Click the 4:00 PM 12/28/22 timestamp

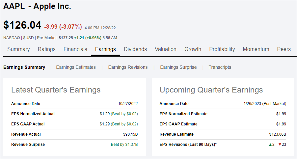(100, 28)
